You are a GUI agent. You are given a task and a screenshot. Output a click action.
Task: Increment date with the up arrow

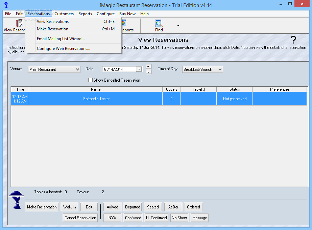[x=148, y=66]
